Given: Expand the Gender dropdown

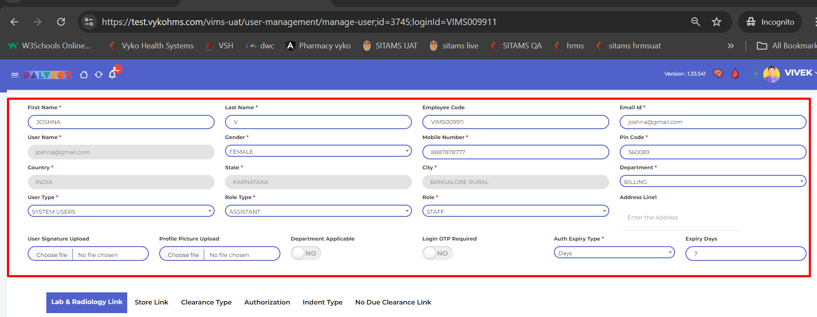Looking at the screenshot, I should tap(318, 151).
